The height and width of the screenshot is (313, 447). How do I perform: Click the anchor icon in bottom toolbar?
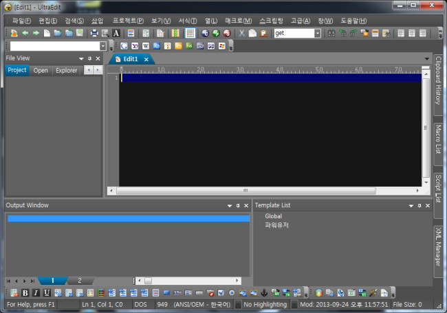(264, 293)
